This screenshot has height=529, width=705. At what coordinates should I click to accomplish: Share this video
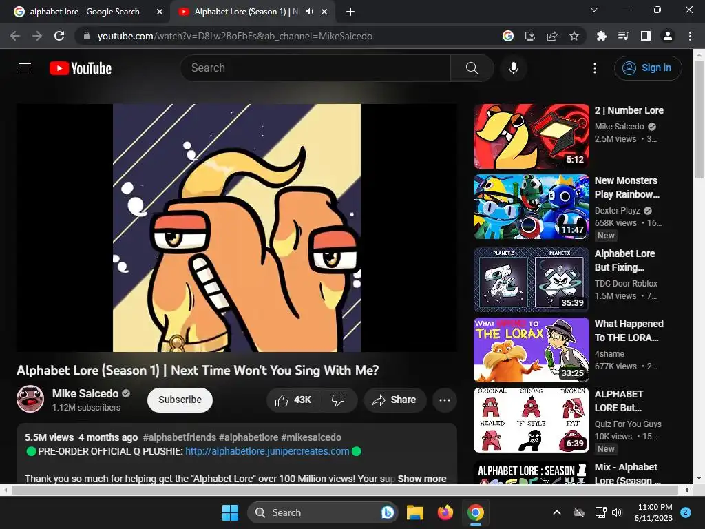[394, 400]
